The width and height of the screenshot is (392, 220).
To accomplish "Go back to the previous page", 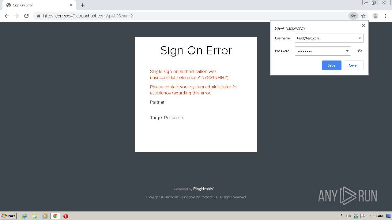I will pos(7,16).
